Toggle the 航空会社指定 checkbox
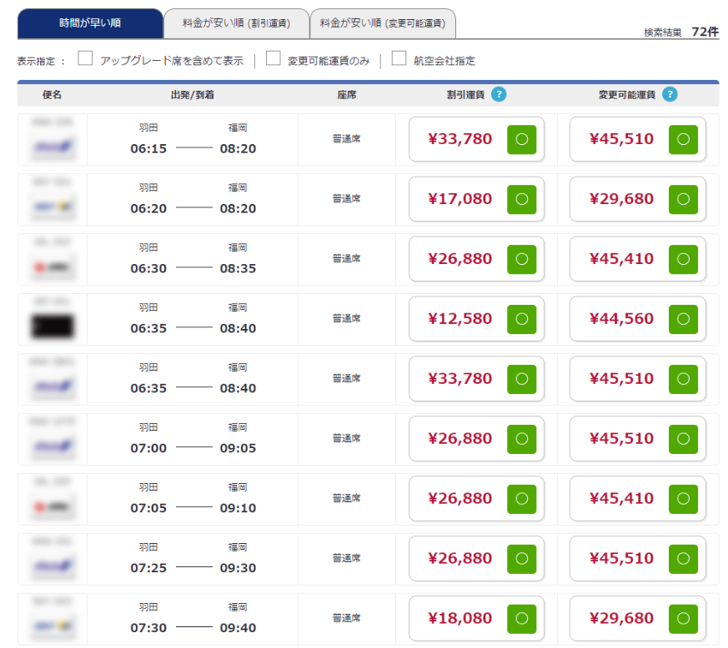Image resolution: width=728 pixels, height=648 pixels. (x=399, y=58)
